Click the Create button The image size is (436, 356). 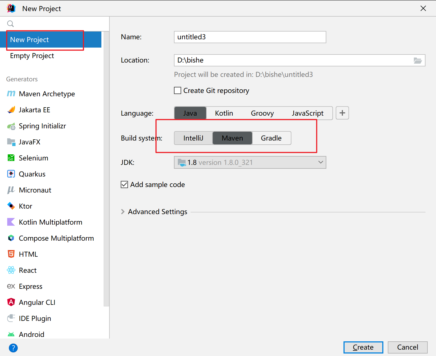click(363, 347)
